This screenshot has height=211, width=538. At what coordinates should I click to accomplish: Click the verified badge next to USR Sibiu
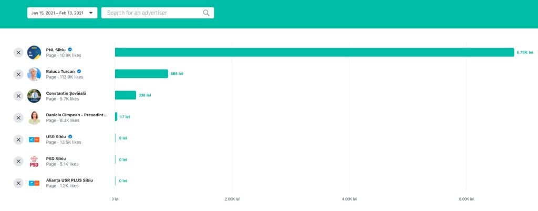pos(70,137)
